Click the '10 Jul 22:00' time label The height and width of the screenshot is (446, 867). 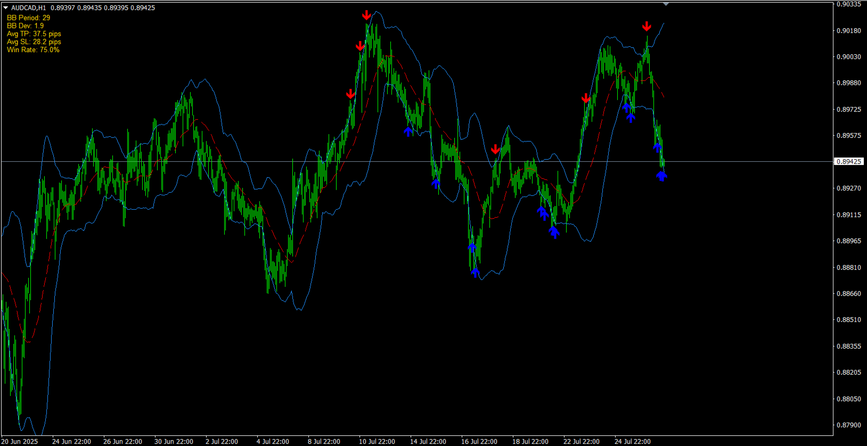[377, 441]
